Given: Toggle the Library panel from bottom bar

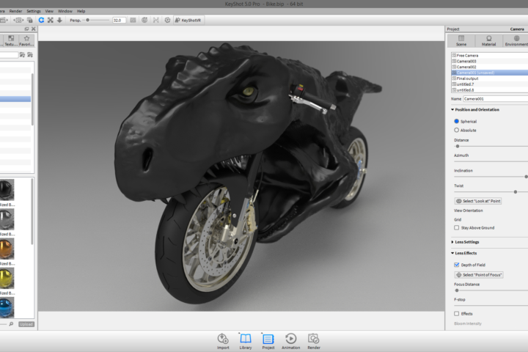Looking at the screenshot, I should [246, 341].
